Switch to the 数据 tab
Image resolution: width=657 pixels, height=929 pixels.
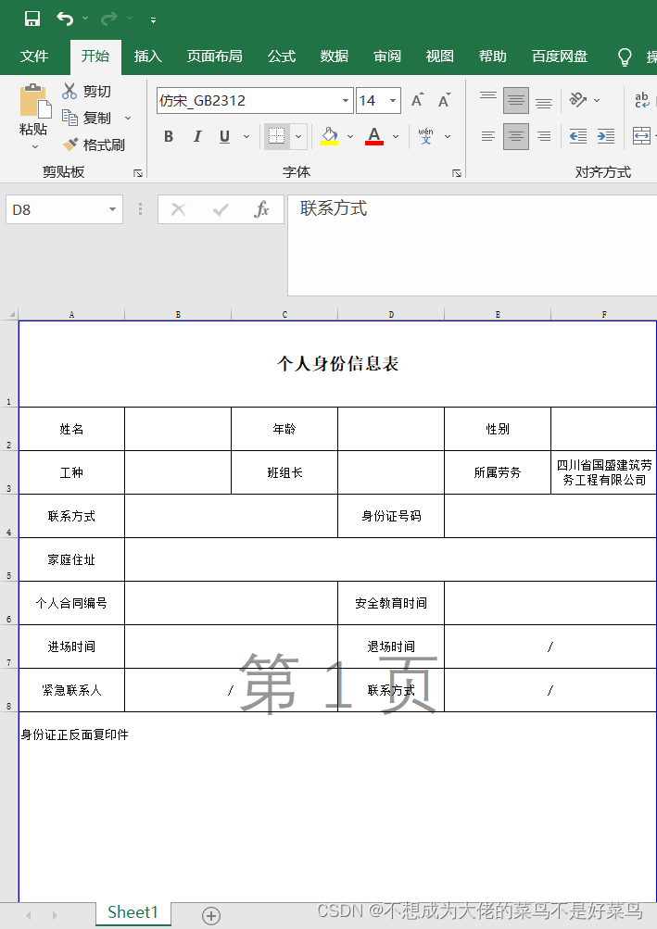[334, 56]
